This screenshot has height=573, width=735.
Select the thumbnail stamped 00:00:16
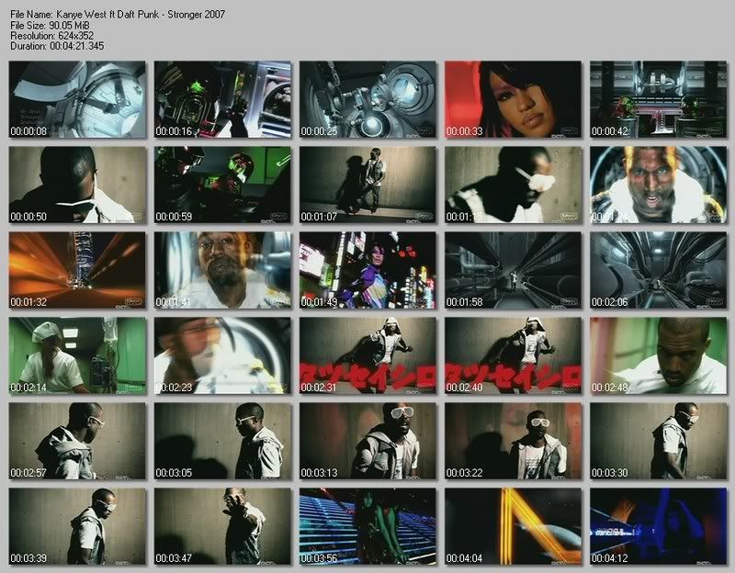tap(222, 99)
